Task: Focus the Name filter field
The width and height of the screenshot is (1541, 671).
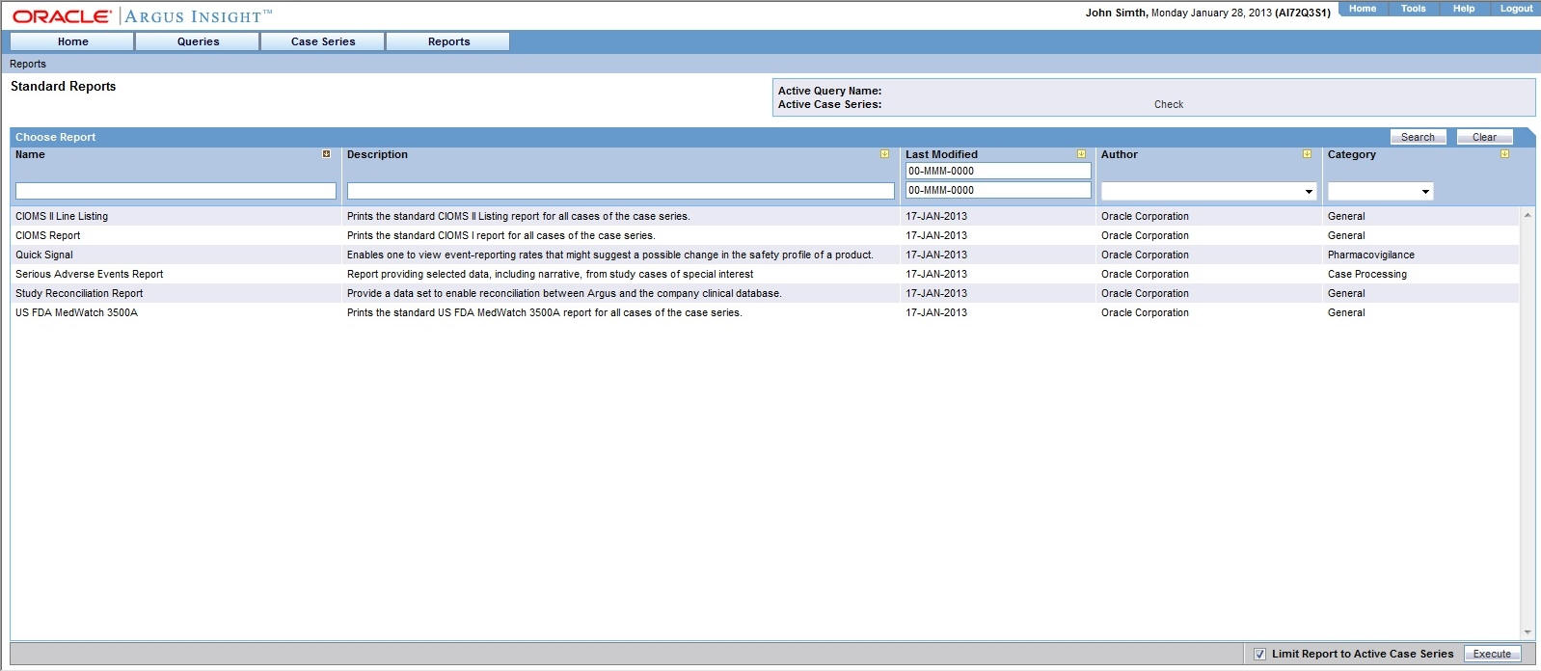Action: (x=176, y=191)
